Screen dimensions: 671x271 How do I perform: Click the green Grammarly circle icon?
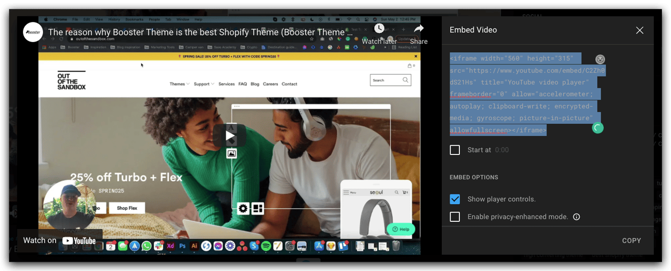(x=597, y=128)
